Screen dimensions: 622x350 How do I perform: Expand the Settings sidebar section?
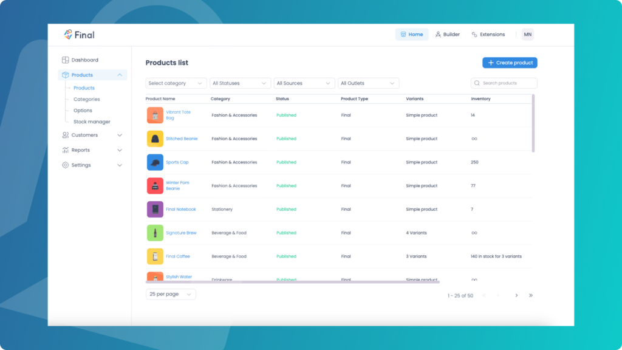120,165
